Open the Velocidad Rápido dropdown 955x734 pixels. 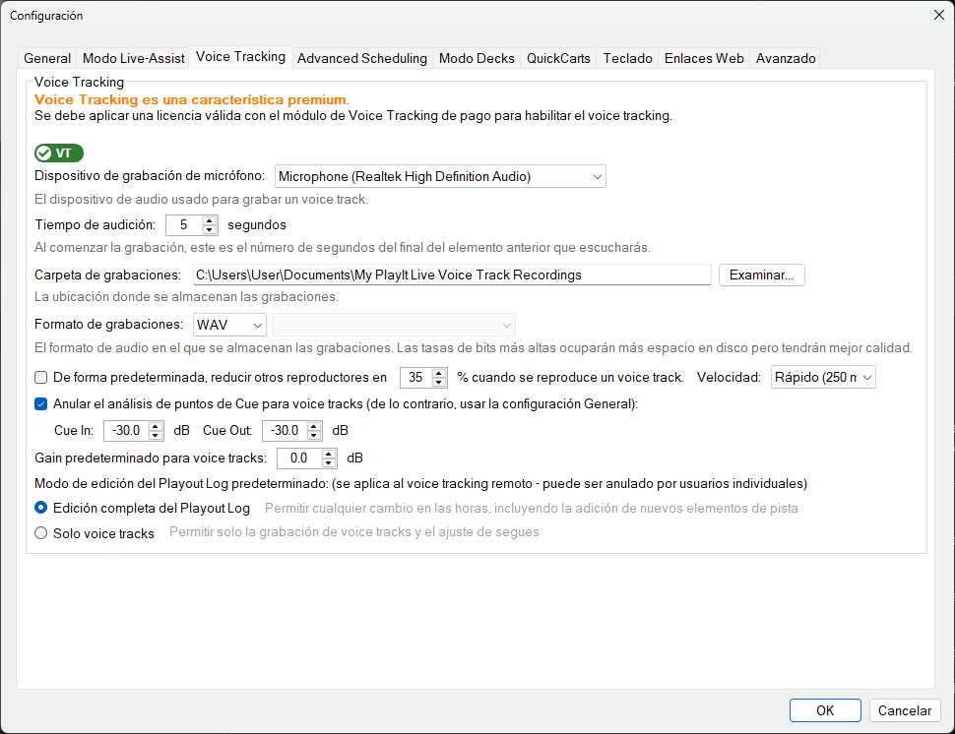(823, 378)
